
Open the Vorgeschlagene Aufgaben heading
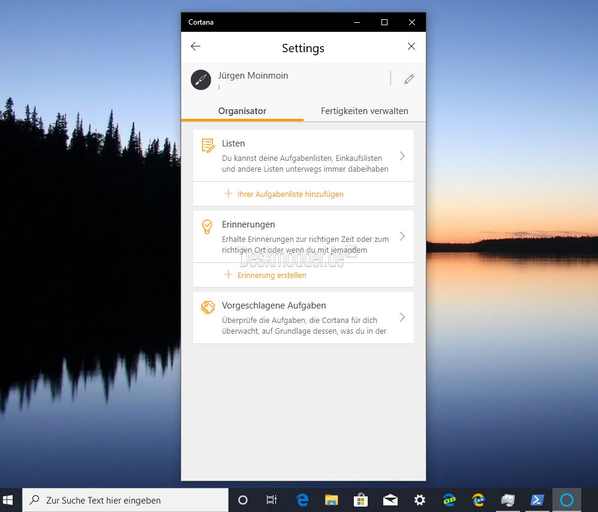tap(274, 306)
